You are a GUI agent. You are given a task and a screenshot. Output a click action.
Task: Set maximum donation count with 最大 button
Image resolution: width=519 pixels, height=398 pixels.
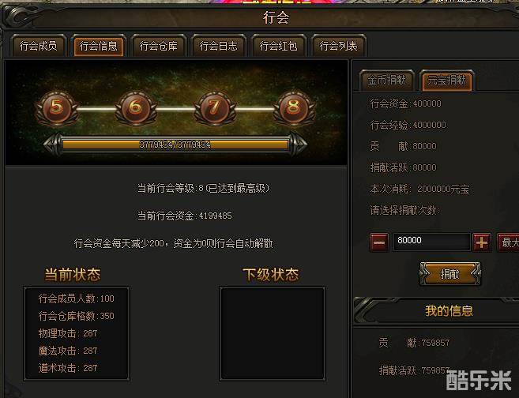(x=508, y=242)
